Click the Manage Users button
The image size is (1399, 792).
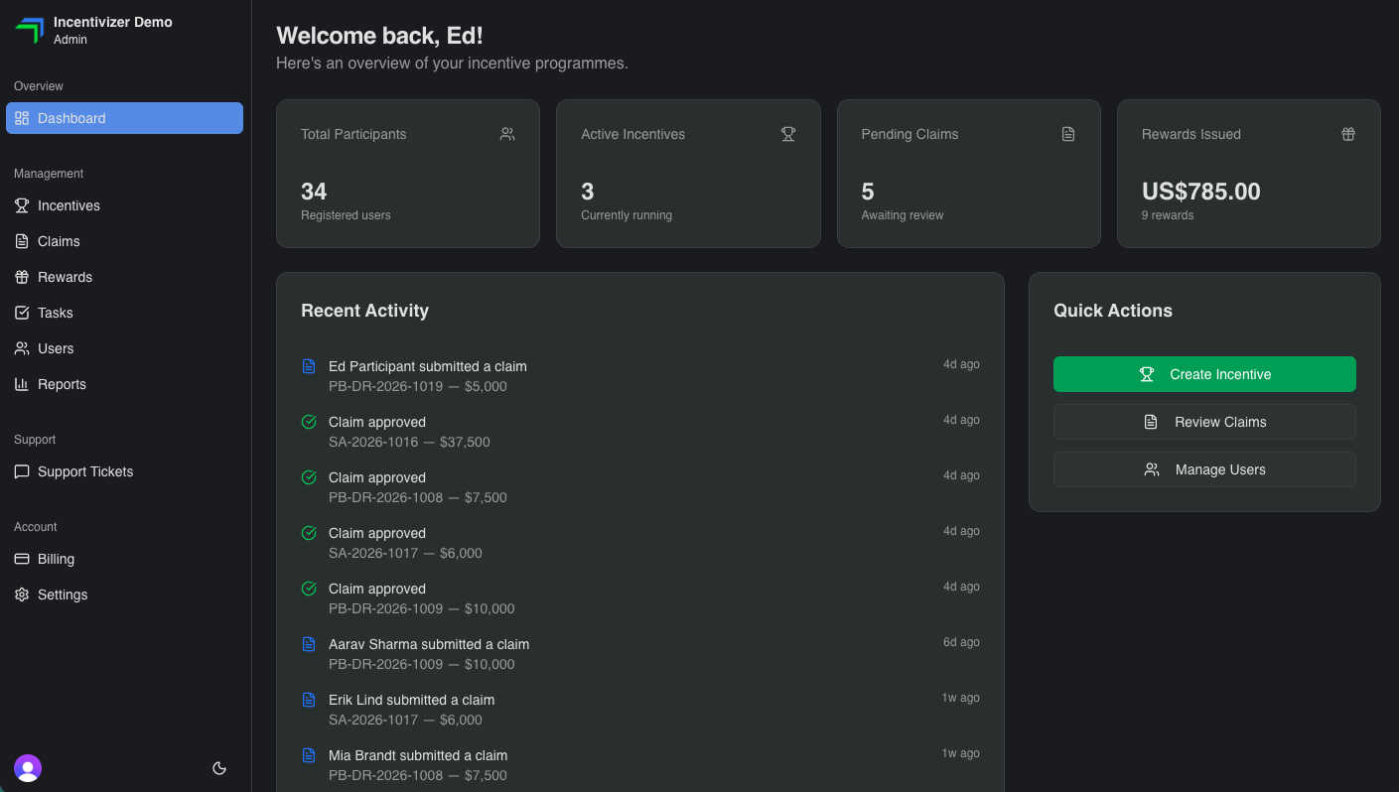point(1204,469)
